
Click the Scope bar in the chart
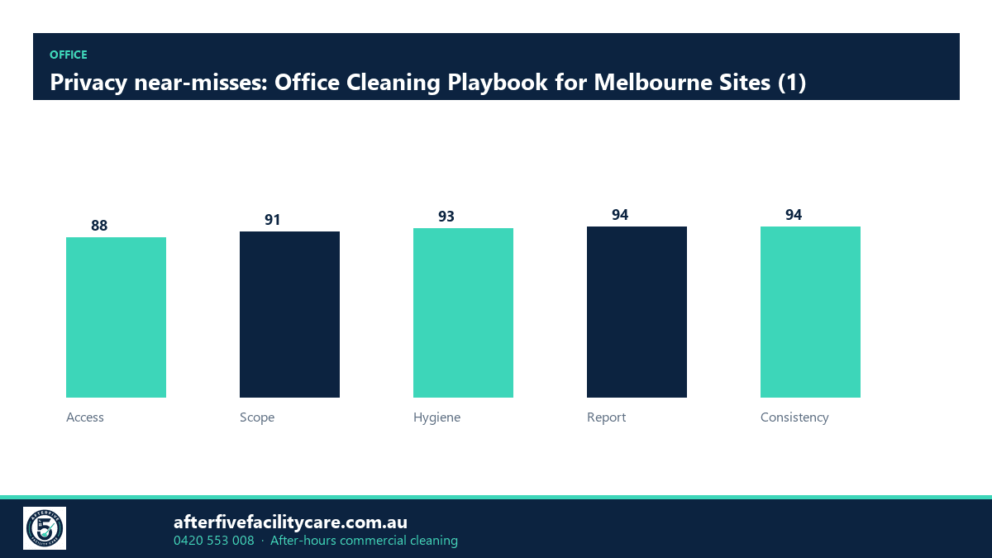click(289, 314)
